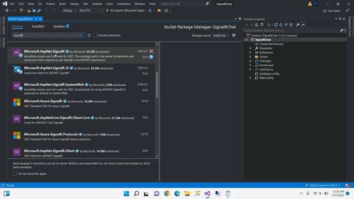Open the Project menu

pyautogui.click(x=50, y=4)
